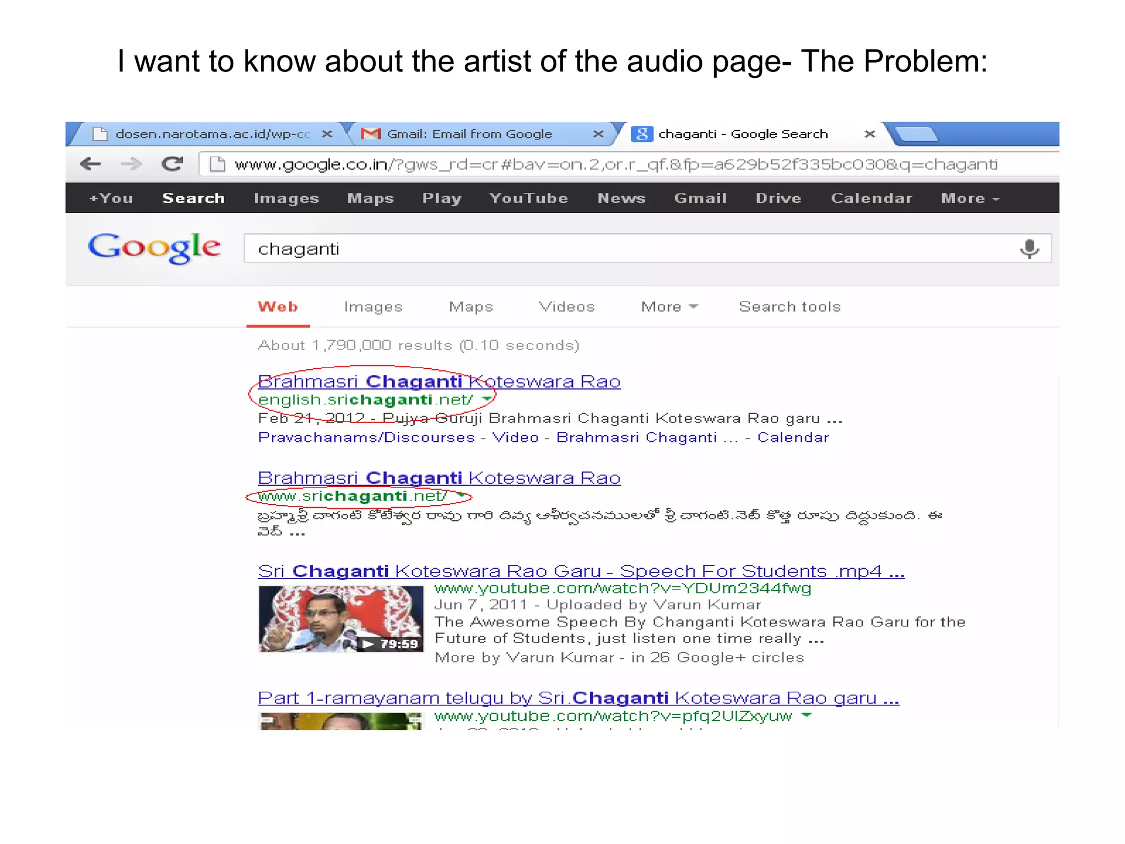Viewport: 1125px width, 844px height.
Task: Close the dosen.narotama.ac.id tab
Action: 327,134
